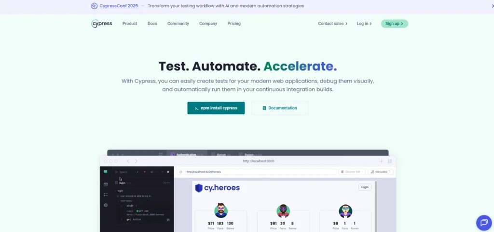Click the Log in link

pyautogui.click(x=364, y=24)
